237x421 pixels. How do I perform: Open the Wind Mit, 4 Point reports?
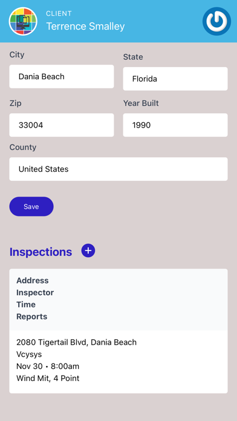point(48,378)
